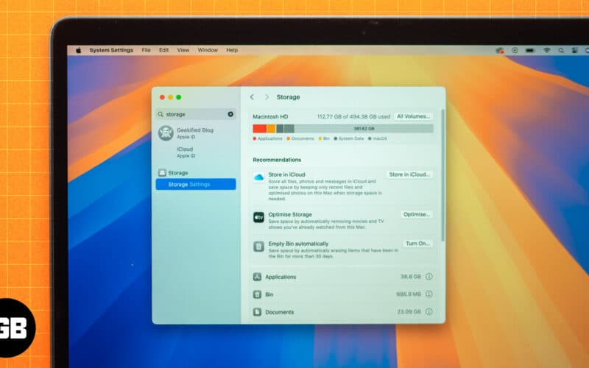589x368 pixels.
Task: Click the Bin category icon
Action: click(x=257, y=294)
